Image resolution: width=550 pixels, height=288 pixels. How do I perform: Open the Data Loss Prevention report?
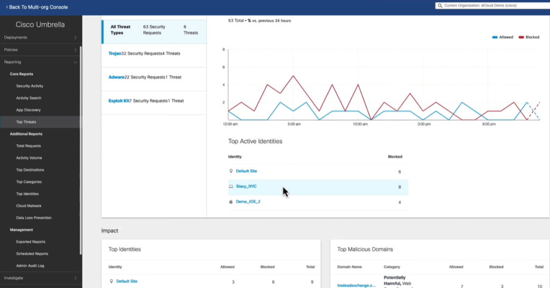coord(34,218)
